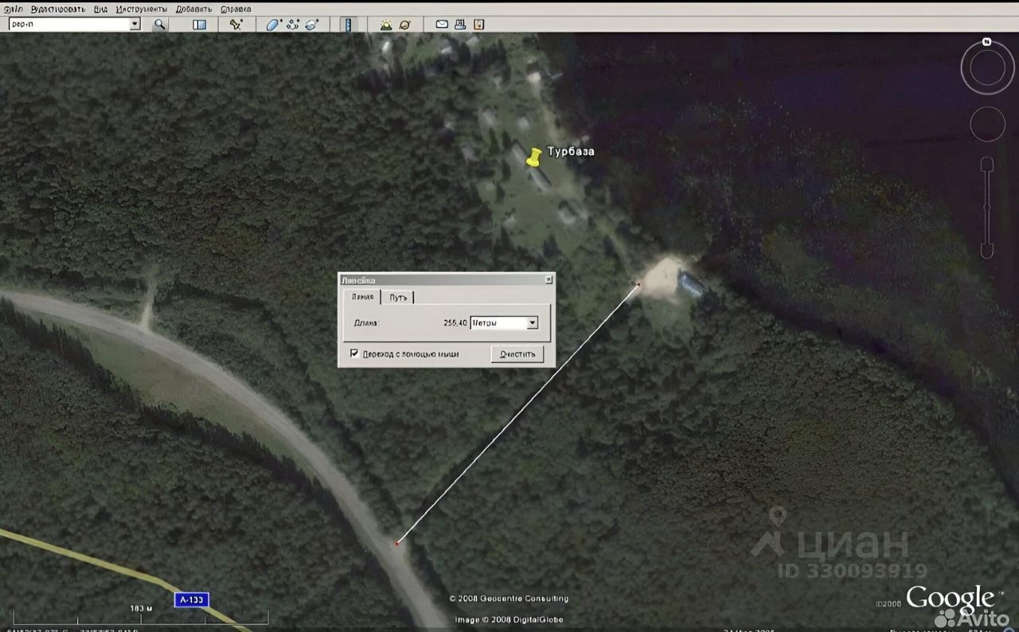Viewport: 1019px width, 632px height.
Task: Click the magnifier search icon
Action: click(160, 25)
